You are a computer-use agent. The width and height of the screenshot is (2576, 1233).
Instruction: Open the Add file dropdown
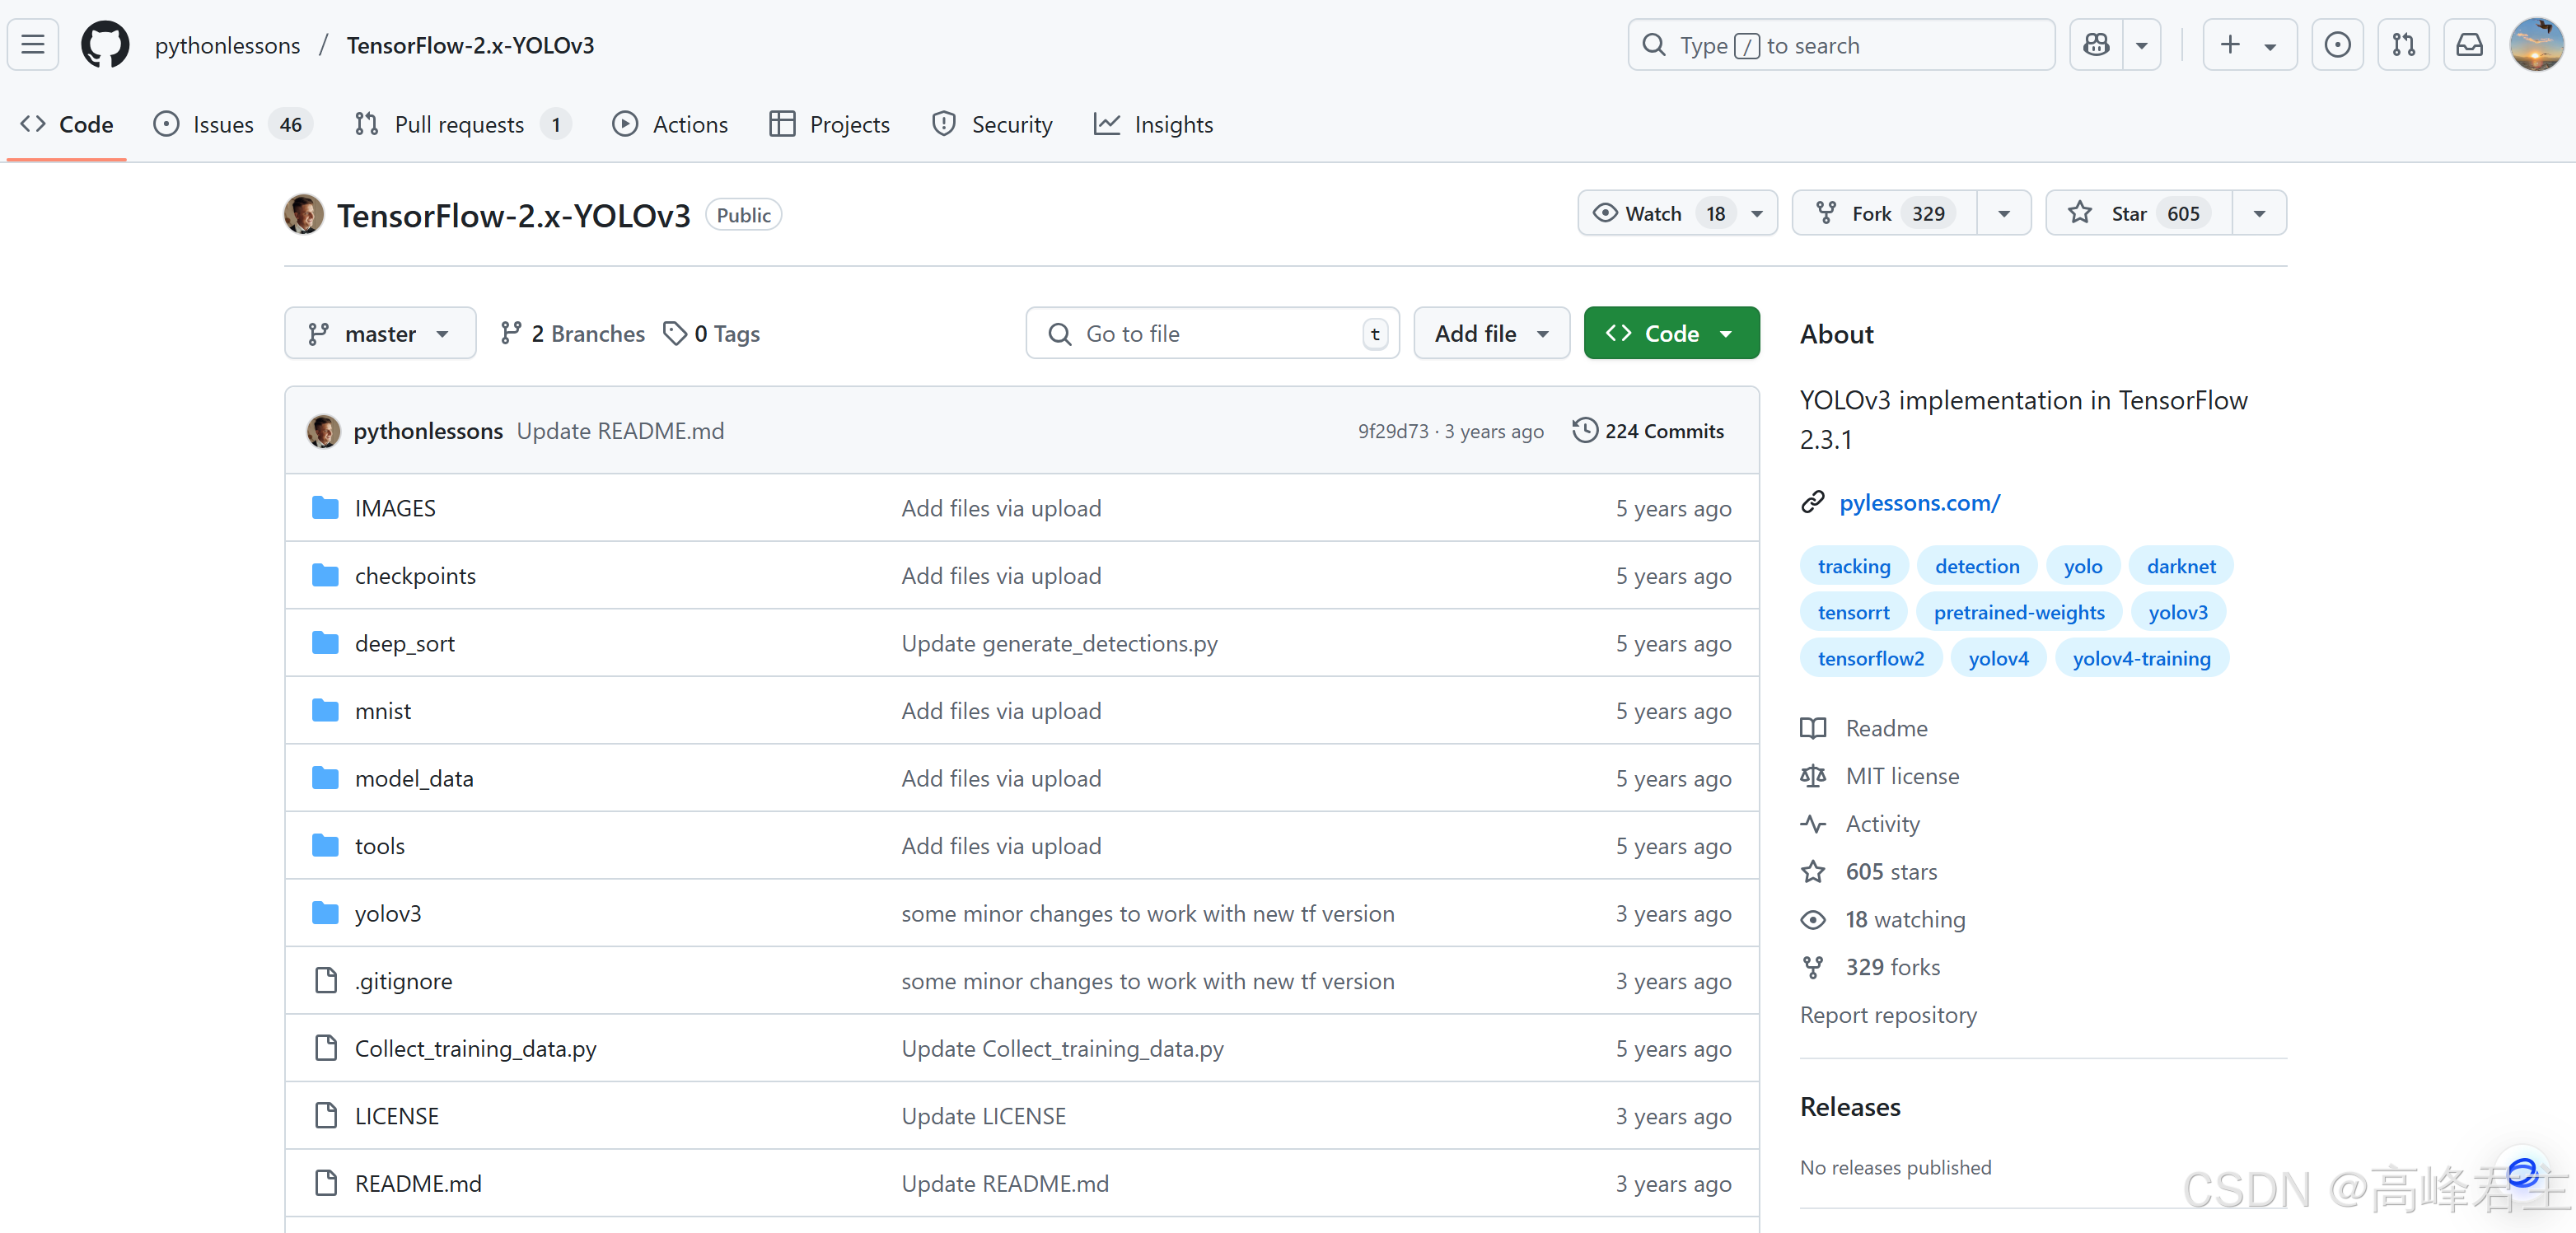click(x=1490, y=333)
